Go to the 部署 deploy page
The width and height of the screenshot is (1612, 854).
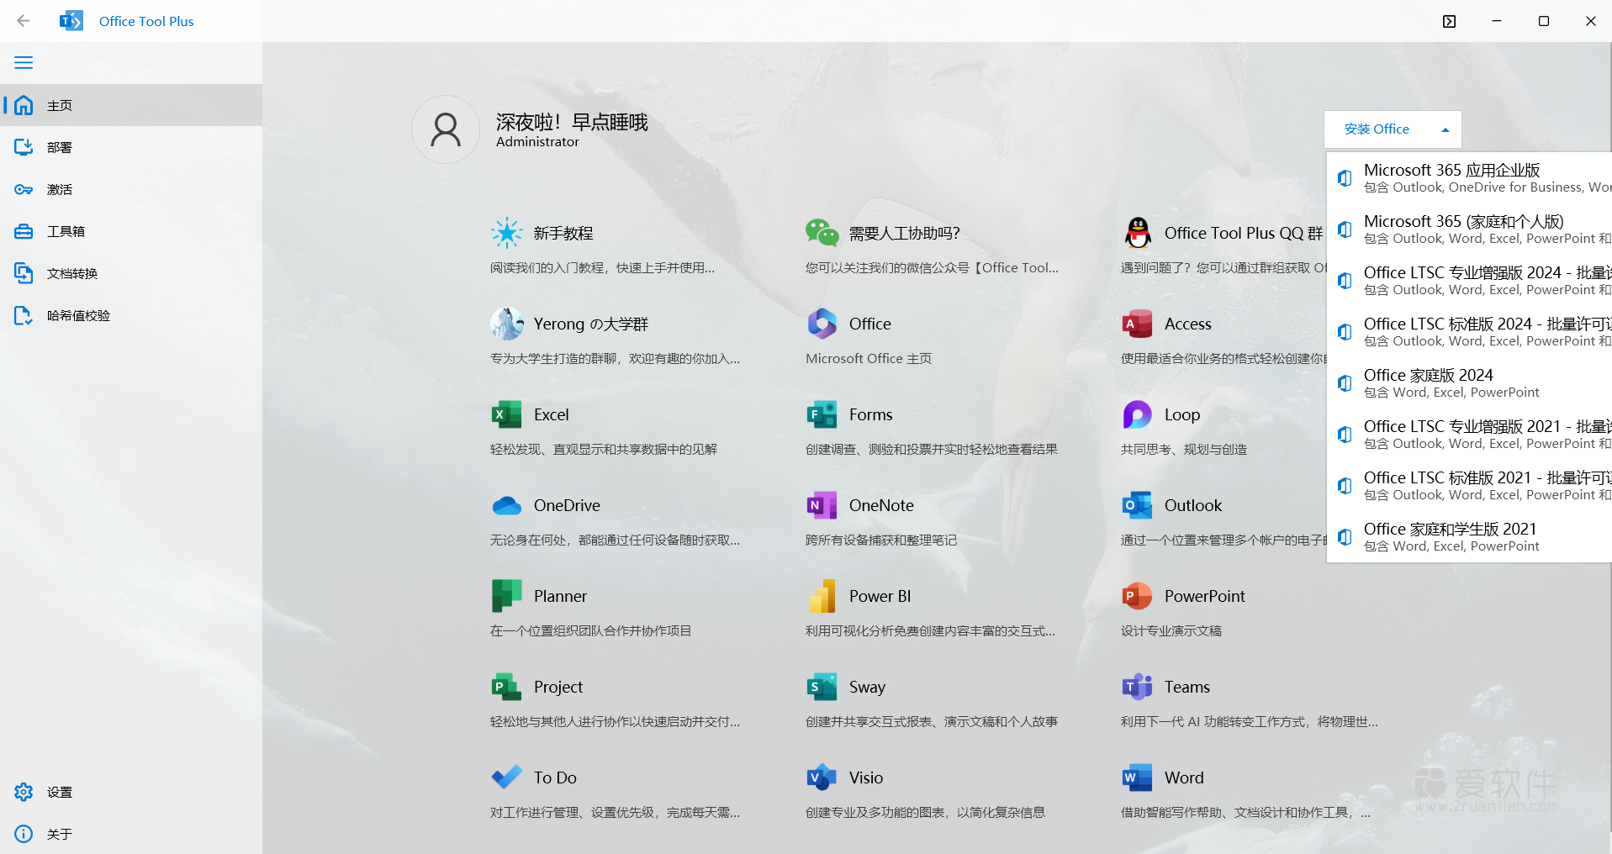point(131,147)
